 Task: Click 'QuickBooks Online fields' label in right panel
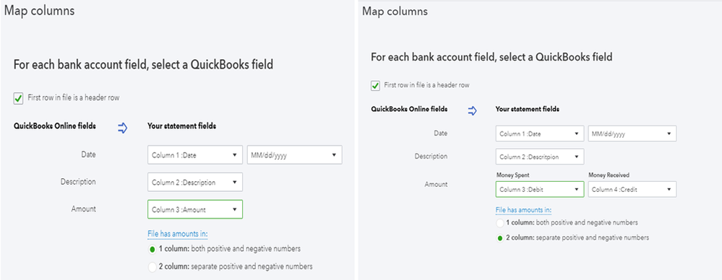point(409,110)
